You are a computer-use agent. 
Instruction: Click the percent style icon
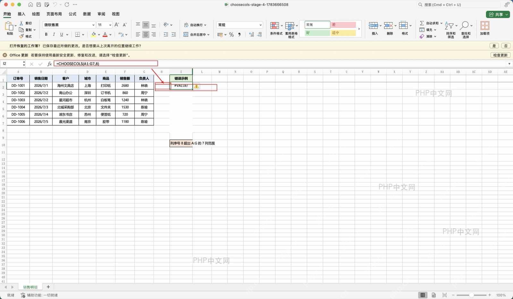tap(231, 35)
